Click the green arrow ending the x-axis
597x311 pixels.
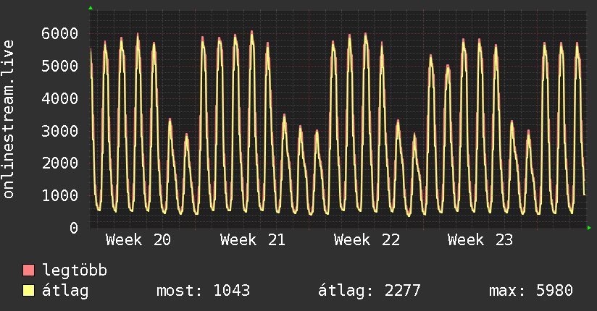[x=589, y=228]
